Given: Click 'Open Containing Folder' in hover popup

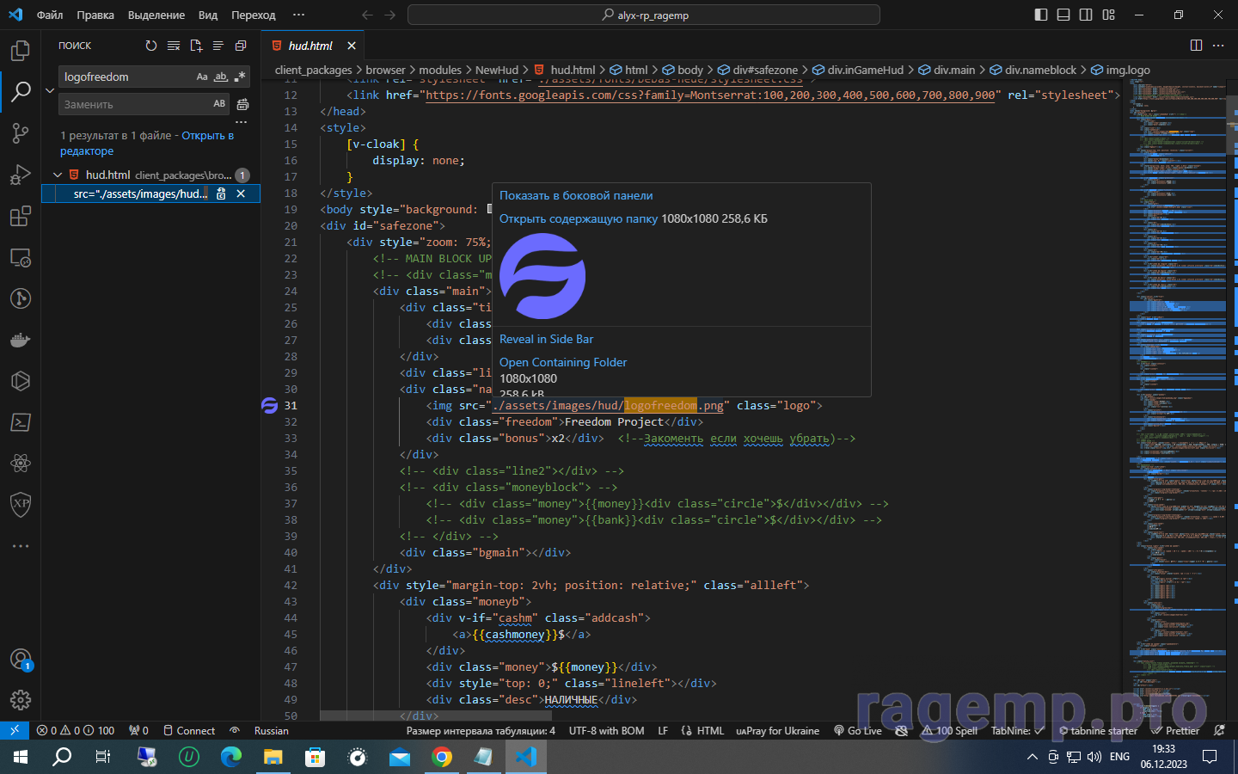Looking at the screenshot, I should click(563, 362).
